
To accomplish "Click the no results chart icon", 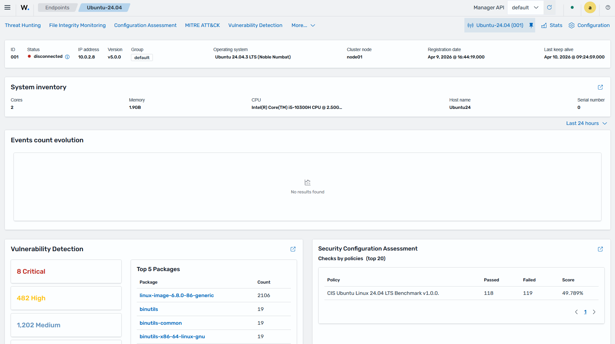I will click(x=307, y=182).
